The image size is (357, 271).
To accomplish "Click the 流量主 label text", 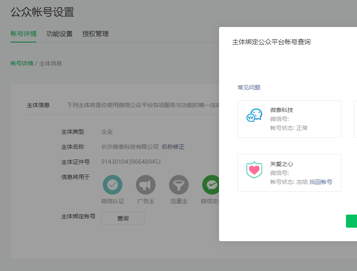I will (179, 201).
